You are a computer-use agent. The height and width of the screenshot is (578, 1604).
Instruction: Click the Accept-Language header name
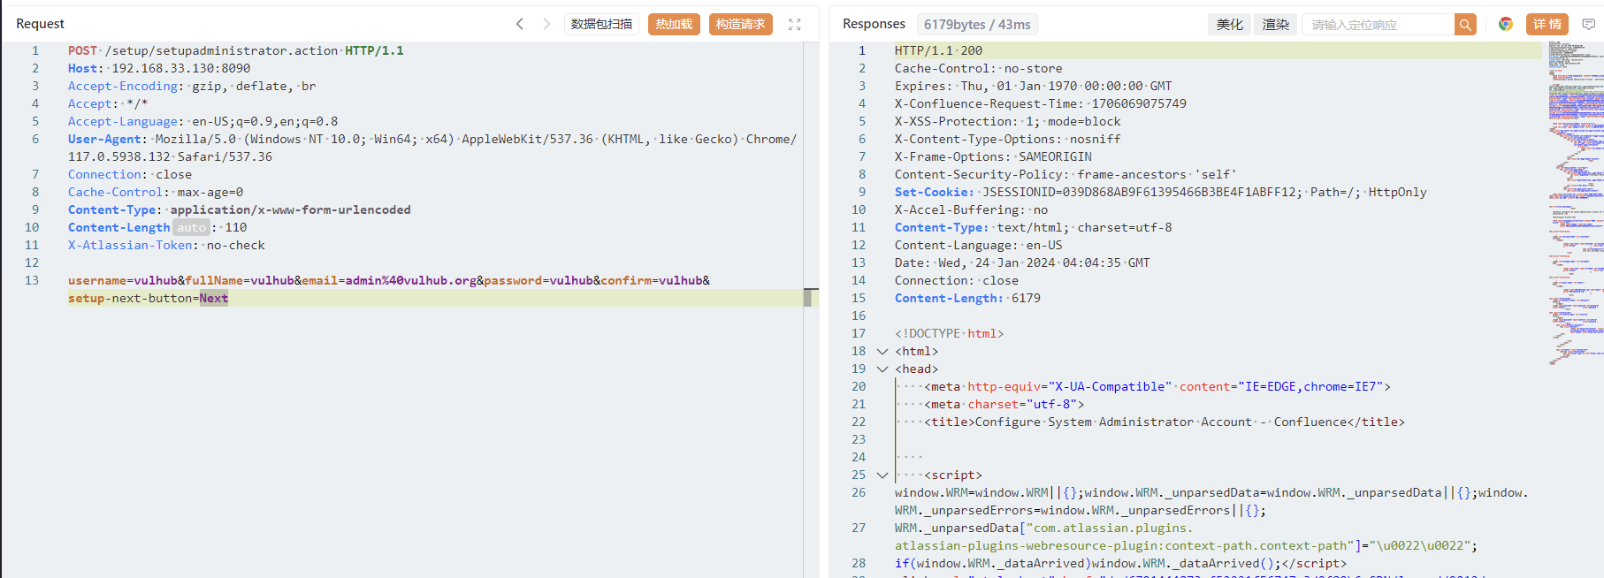123,121
